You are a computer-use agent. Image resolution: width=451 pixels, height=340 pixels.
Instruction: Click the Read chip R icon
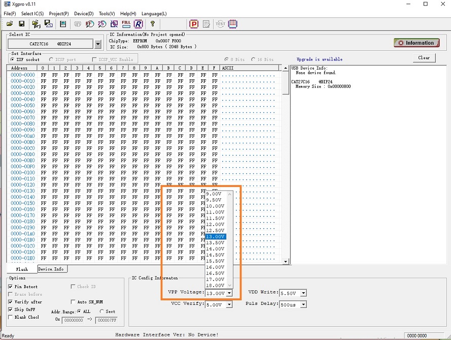(138, 24)
